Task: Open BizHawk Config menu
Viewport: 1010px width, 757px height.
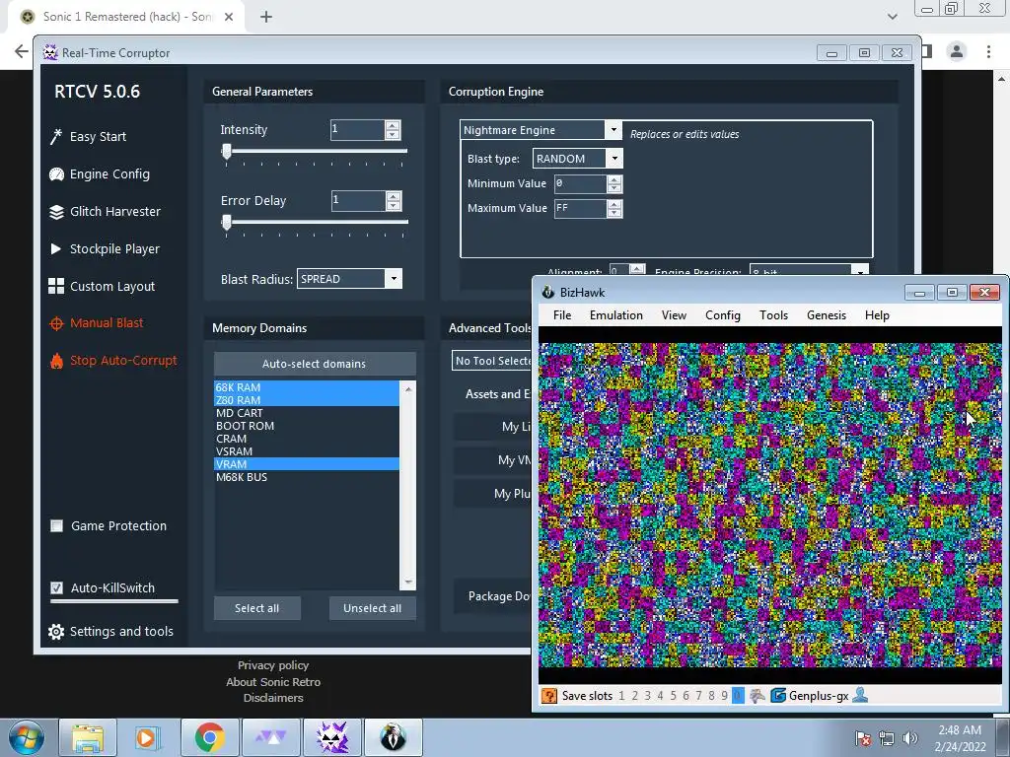Action: pyautogui.click(x=723, y=315)
